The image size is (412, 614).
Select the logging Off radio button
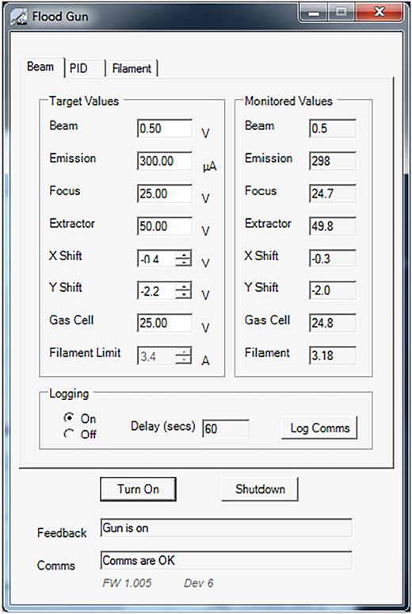click(69, 433)
